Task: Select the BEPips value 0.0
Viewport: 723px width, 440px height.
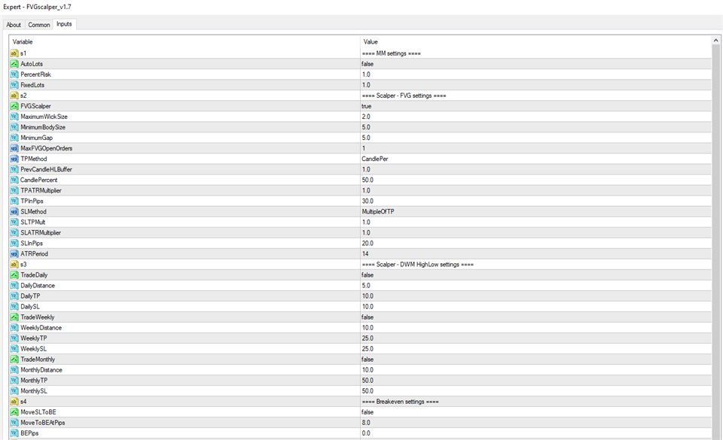Action: click(366, 433)
